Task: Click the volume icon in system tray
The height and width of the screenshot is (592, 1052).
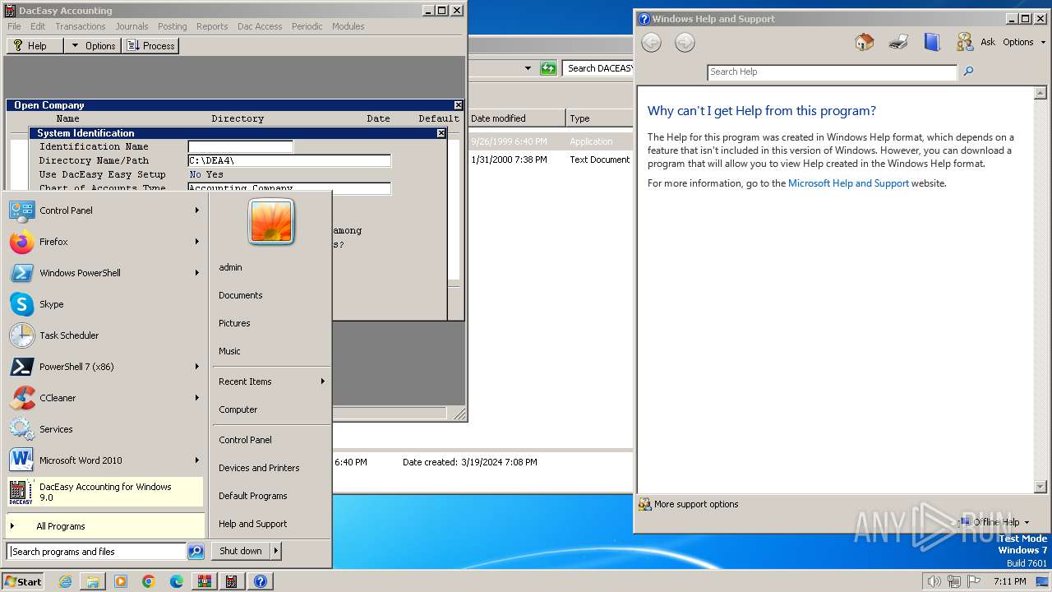Action: tap(934, 581)
